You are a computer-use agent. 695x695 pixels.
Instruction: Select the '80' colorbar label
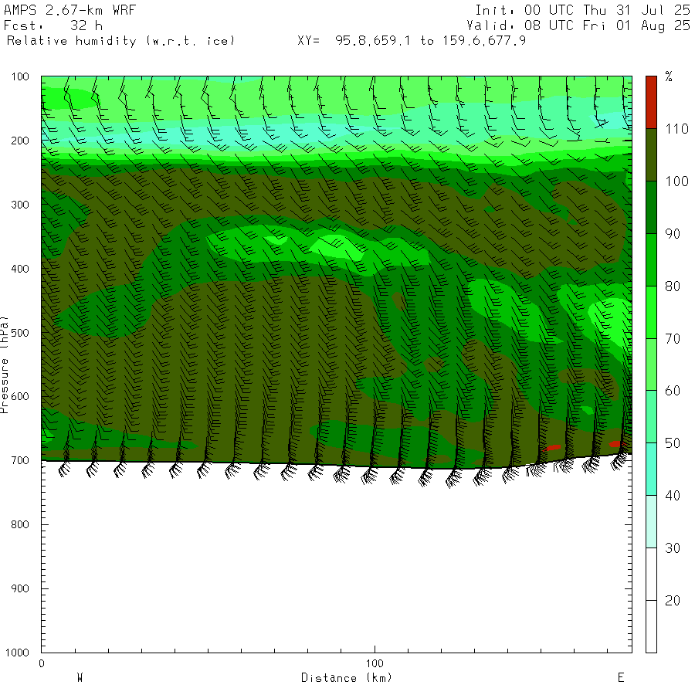pyautogui.click(x=673, y=286)
